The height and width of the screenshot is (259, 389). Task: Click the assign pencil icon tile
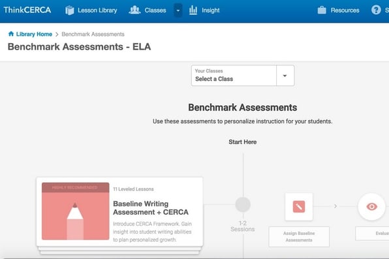pos(299,206)
